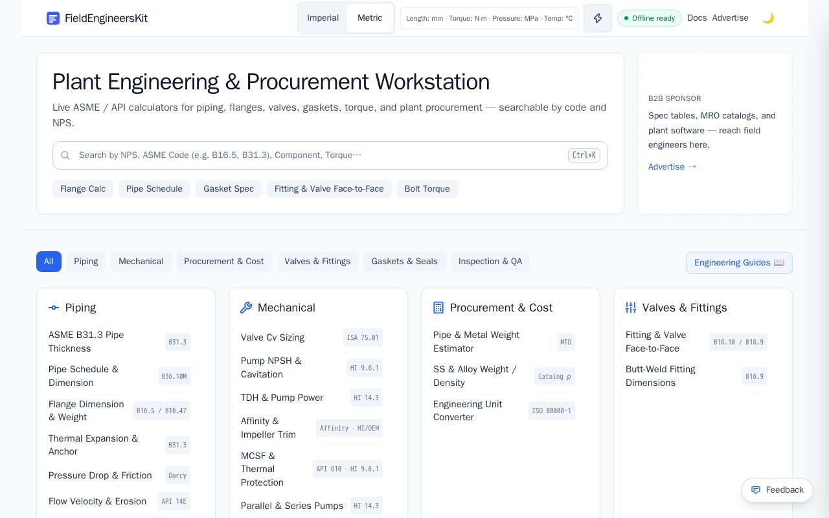The width and height of the screenshot is (829, 518).
Task: Open Engineering Unit Converter
Action: (504, 411)
